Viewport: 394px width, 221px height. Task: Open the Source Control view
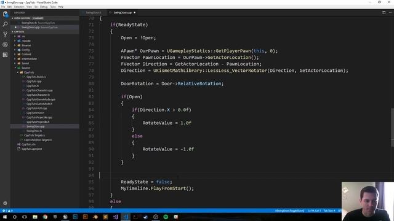5,34
